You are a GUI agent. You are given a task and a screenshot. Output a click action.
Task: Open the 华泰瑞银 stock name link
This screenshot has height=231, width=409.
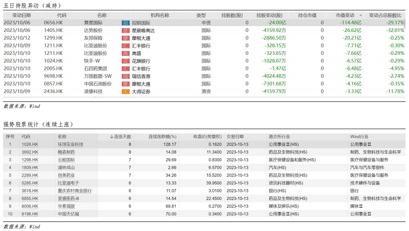click(x=66, y=206)
